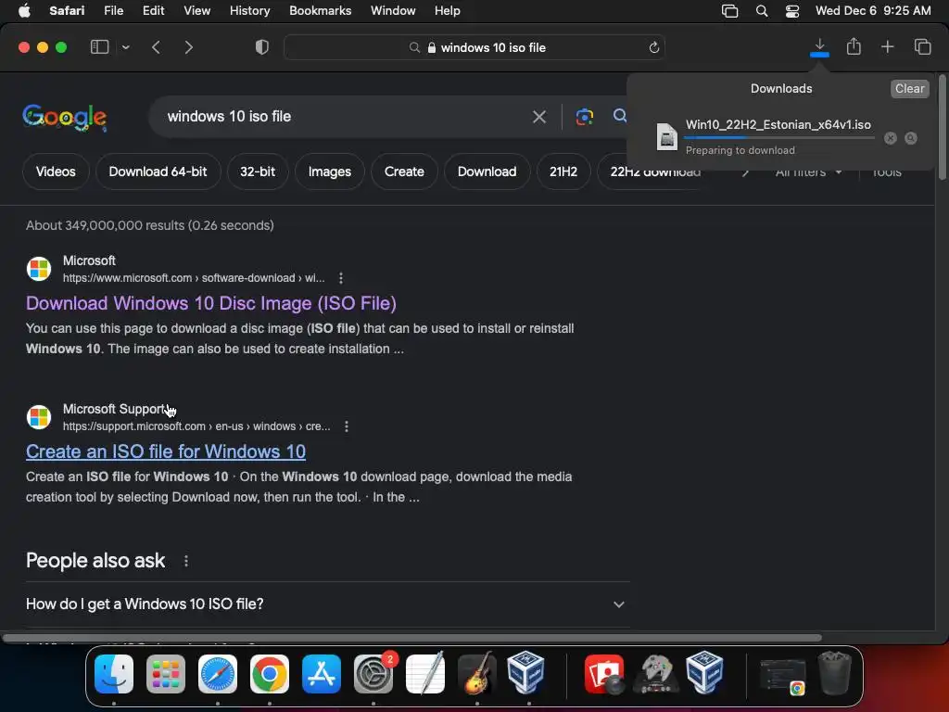This screenshot has width=949, height=712.
Task: Click the support.microsoft.com URL text
Action: coord(196,426)
